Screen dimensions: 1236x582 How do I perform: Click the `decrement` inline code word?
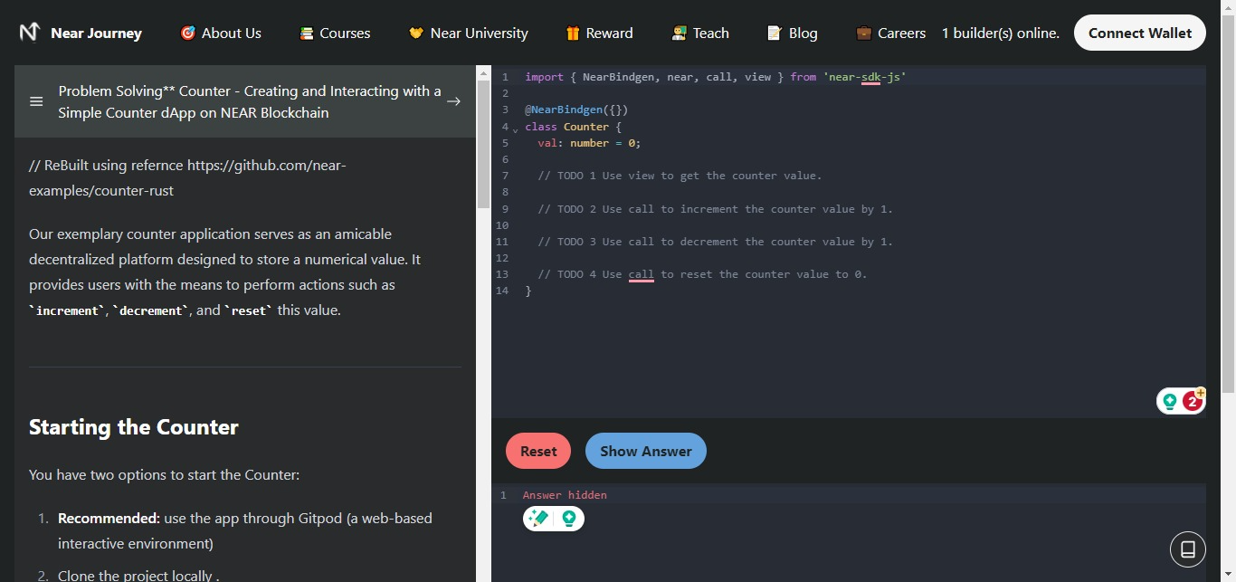click(x=150, y=310)
